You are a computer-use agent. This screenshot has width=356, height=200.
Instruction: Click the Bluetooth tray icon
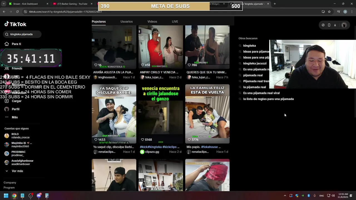pyautogui.click(x=309, y=196)
